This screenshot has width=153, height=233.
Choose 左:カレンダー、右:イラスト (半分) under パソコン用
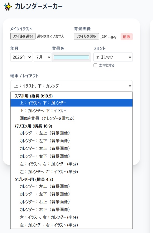click(72, 172)
